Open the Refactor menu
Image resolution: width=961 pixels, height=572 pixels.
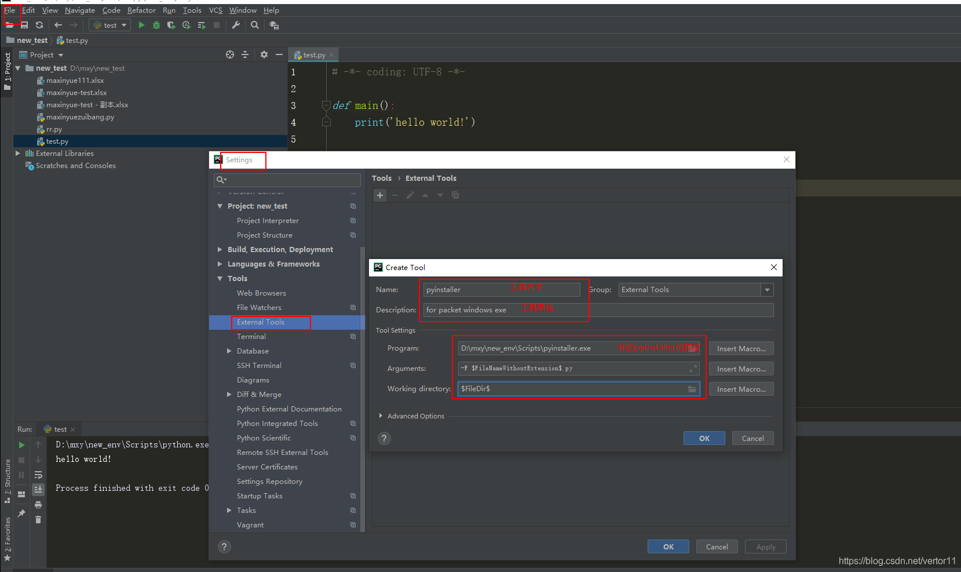[141, 10]
